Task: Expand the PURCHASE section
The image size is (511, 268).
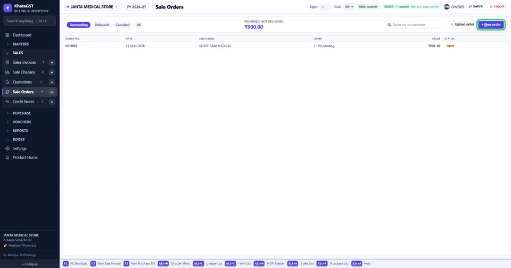Action: pyautogui.click(x=21, y=113)
